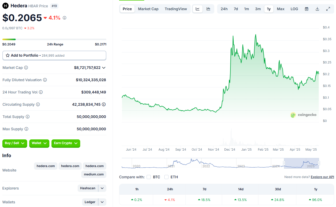The width and height of the screenshot is (336, 207).
Task: Open the Max Supply info icon
Action: tap(26, 129)
